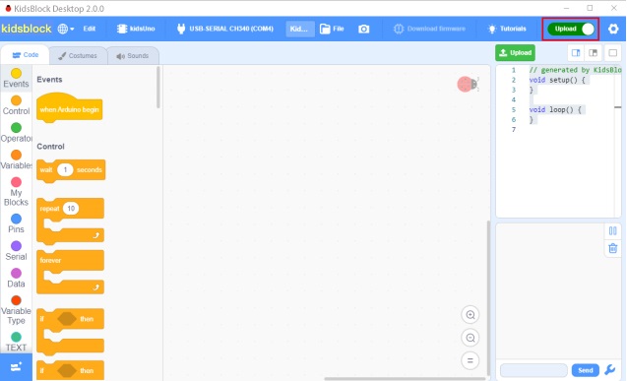Reset workspace zoom to default
The width and height of the screenshot is (627, 381).
click(470, 360)
